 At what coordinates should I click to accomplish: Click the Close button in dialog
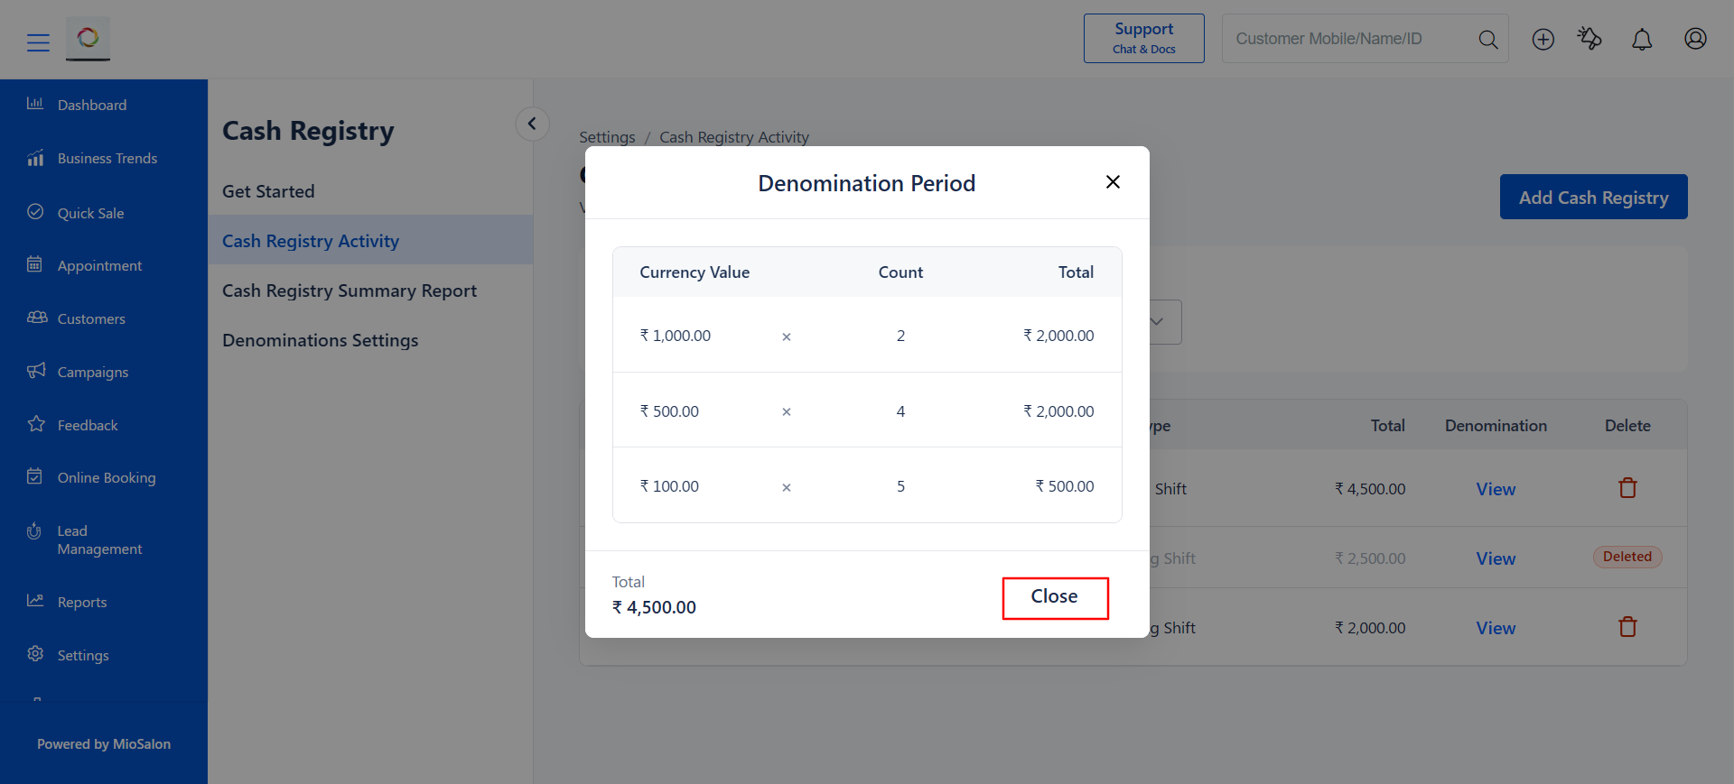click(1055, 597)
